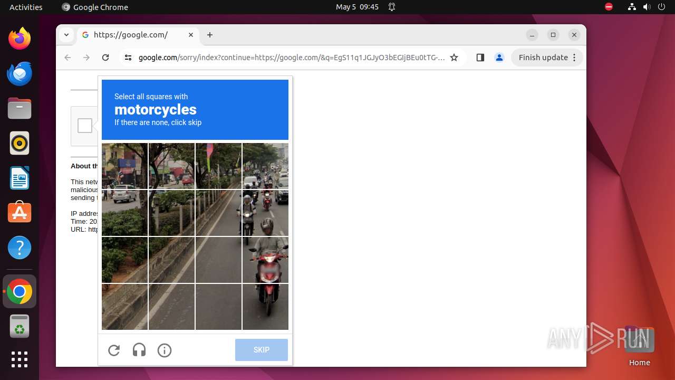The height and width of the screenshot is (380, 675).
Task: Open Chrome side panel
Action: (480, 58)
